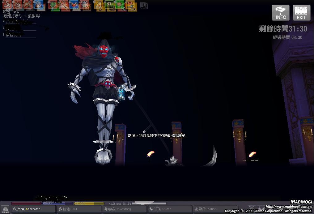314x214 pixels.
Task: Click the yellow stamina bar
Action: pos(89,203)
